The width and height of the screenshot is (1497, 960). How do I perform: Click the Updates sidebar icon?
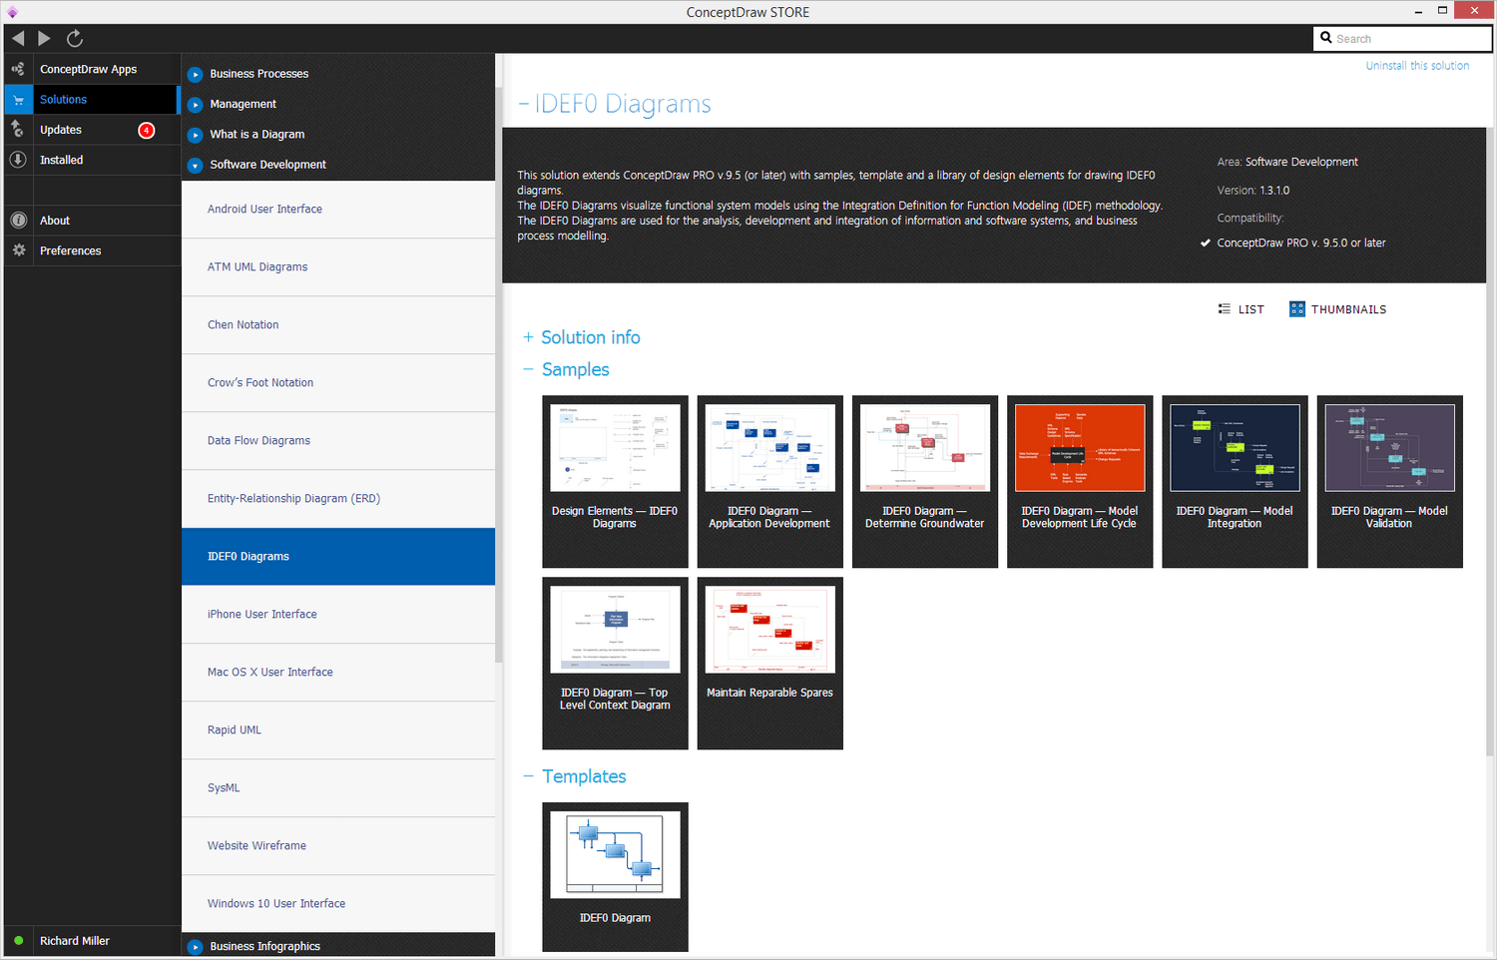click(x=18, y=130)
